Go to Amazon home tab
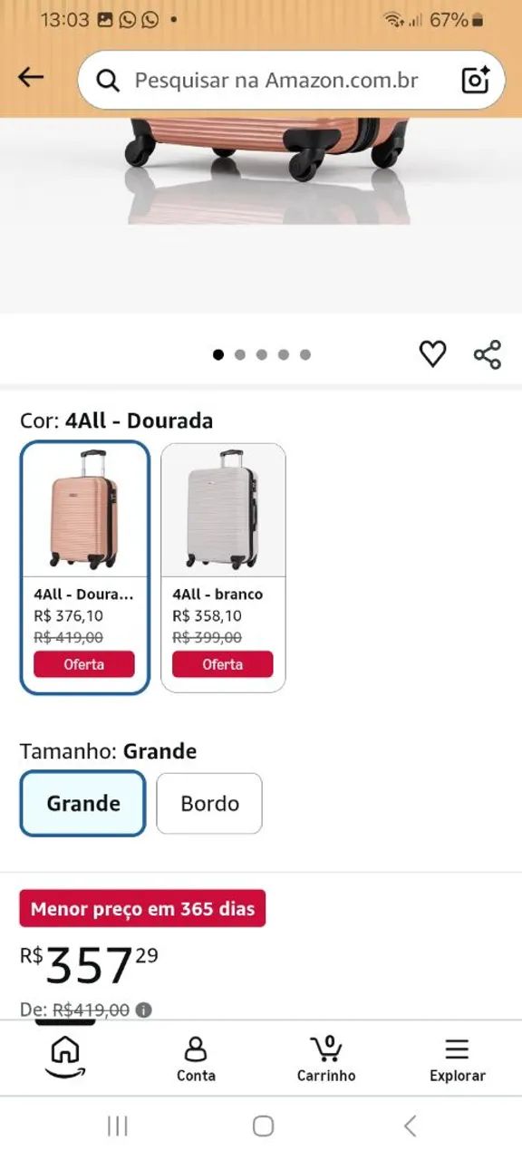The height and width of the screenshot is (1160, 522). (x=65, y=1057)
